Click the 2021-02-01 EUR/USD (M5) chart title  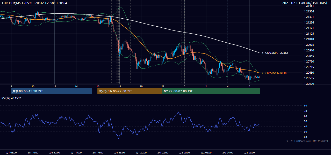pyautogui.click(x=305, y=3)
